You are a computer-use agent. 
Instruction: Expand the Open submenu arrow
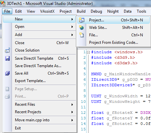(x=72, y=27)
